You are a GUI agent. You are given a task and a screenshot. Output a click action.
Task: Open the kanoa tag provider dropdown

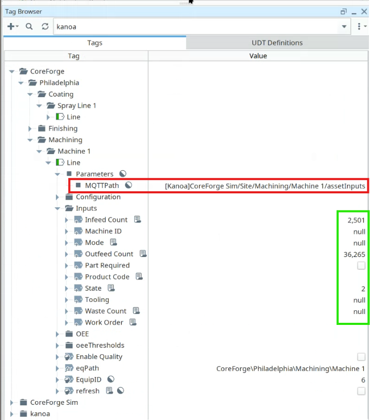(344, 27)
